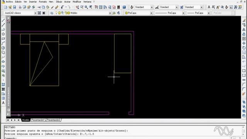Toggle Mobles layer freeze sun icon

(x=59, y=13)
